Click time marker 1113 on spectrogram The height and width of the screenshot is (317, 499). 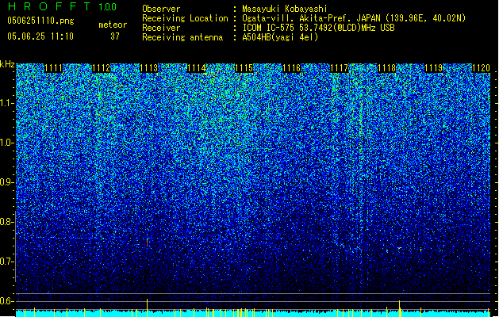point(148,68)
